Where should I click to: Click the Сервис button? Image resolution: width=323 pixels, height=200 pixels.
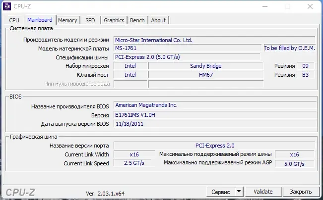[x=221, y=192]
